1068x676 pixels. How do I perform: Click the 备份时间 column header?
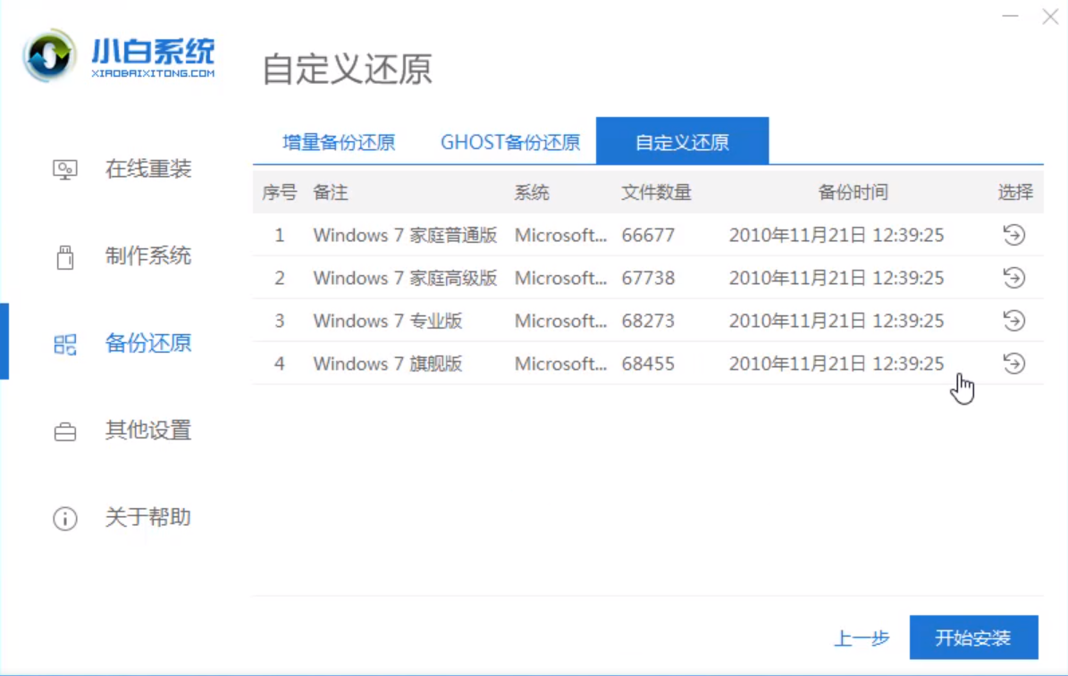click(x=853, y=193)
